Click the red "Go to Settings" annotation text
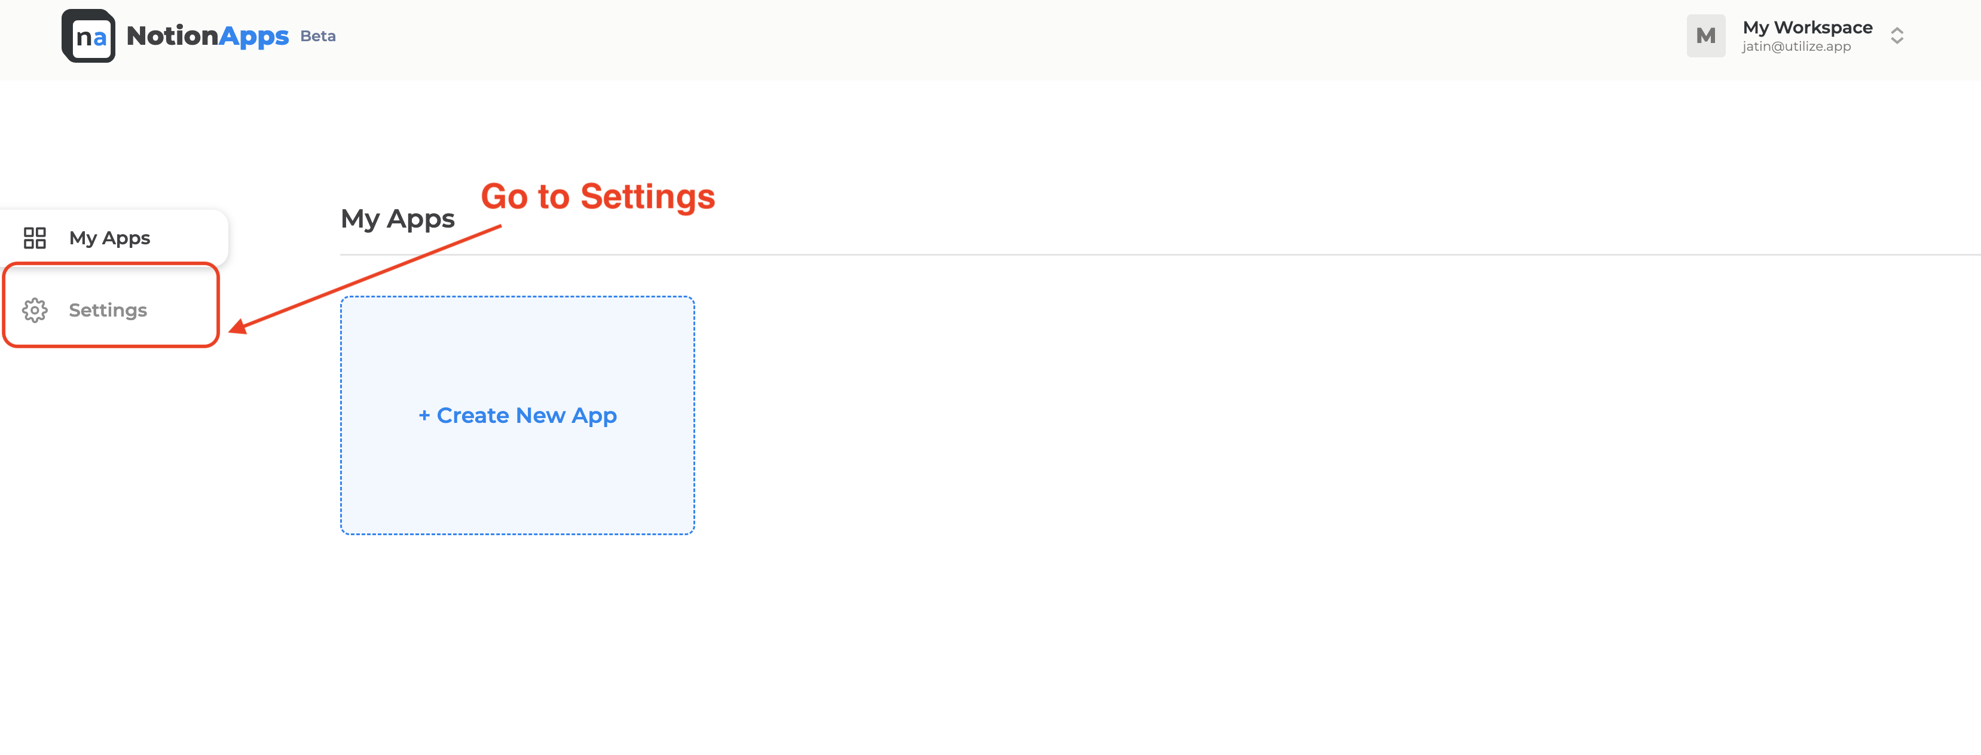The height and width of the screenshot is (755, 1981). click(x=598, y=197)
